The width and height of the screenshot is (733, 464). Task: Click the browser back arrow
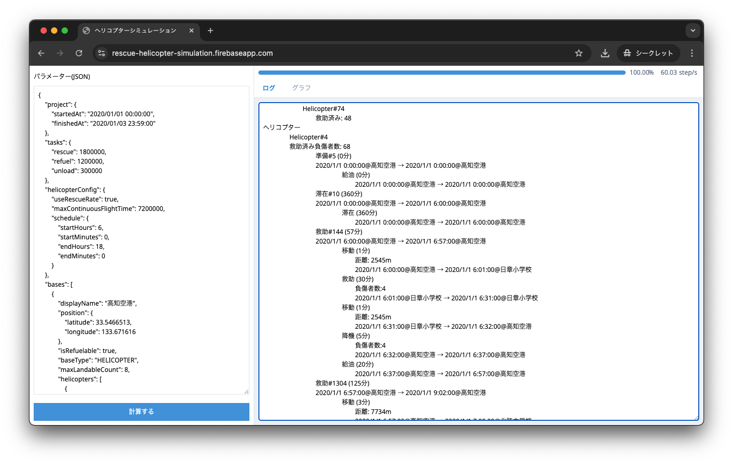(41, 53)
